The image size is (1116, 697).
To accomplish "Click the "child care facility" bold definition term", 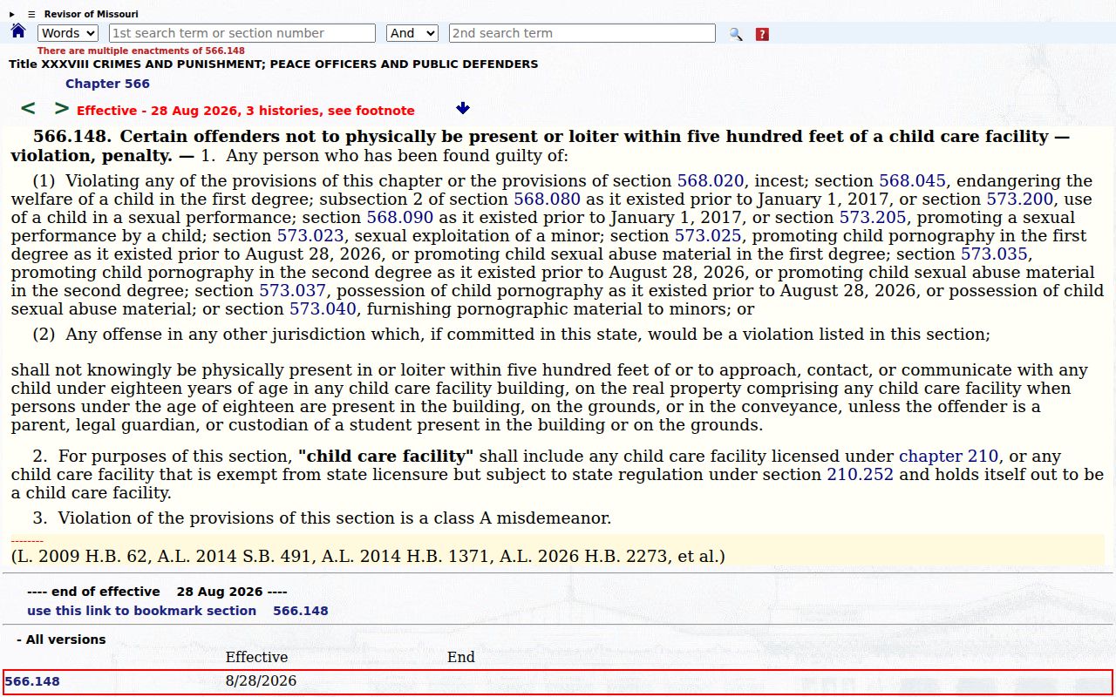I will (x=385, y=457).
